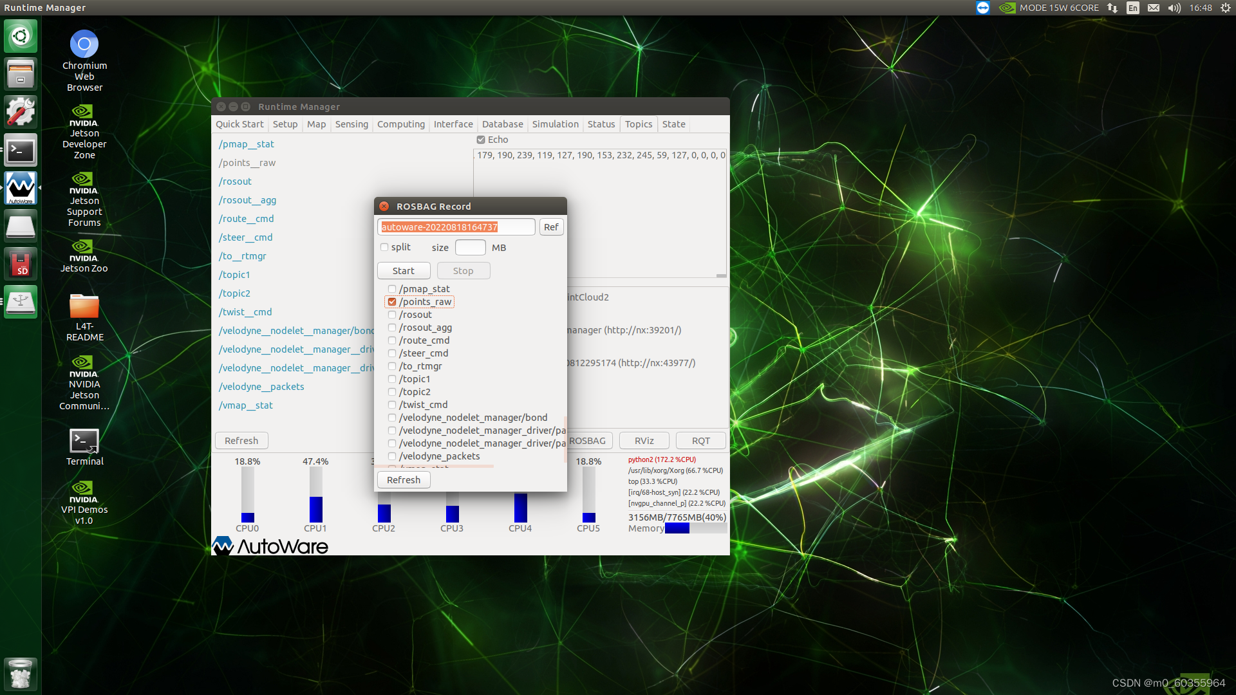
Task: Open System Settings wrench icon in dock
Action: [21, 112]
